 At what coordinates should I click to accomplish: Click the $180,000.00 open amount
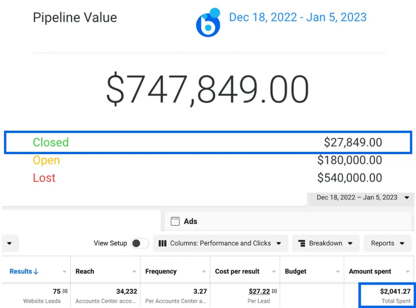click(x=350, y=160)
